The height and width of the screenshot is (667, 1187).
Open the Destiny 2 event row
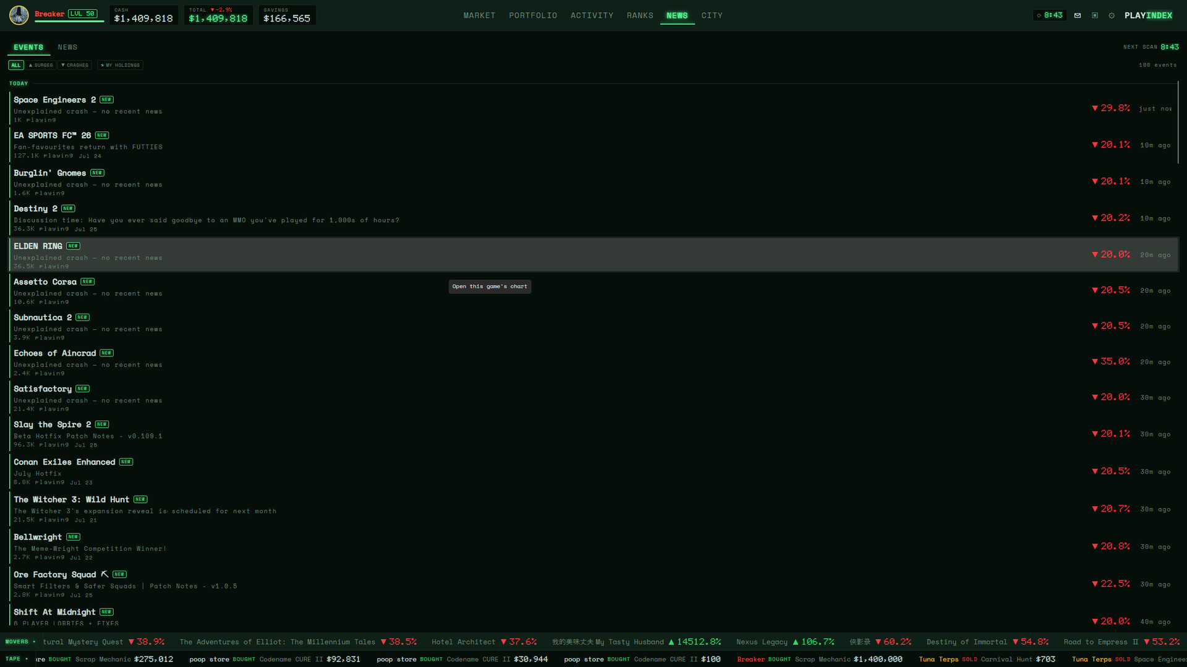[x=593, y=218]
